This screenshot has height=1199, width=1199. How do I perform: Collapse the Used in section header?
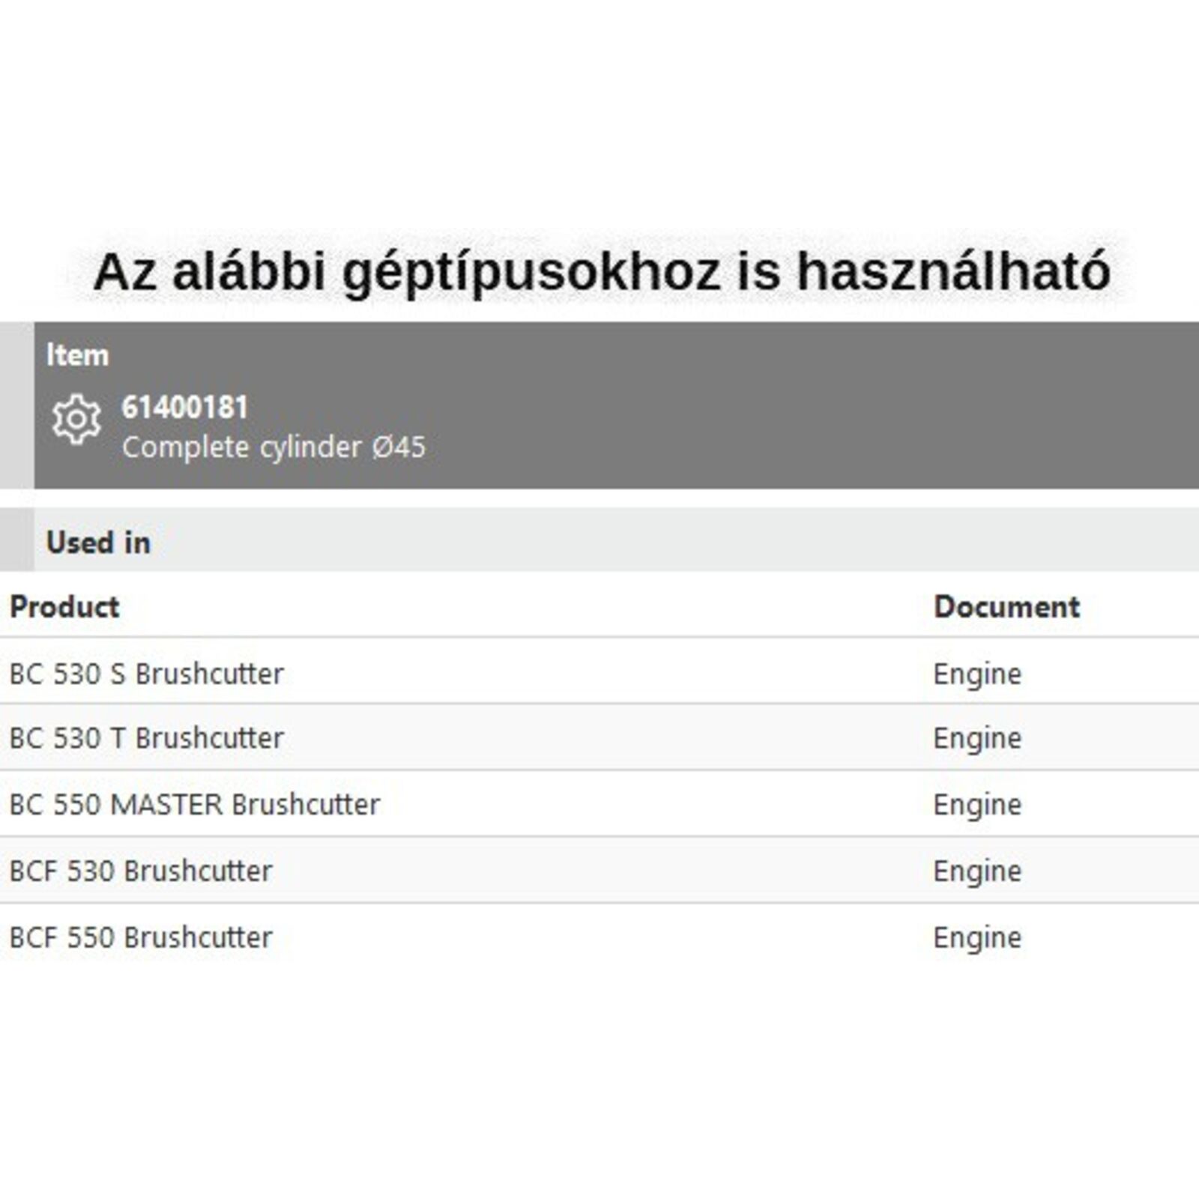point(98,543)
